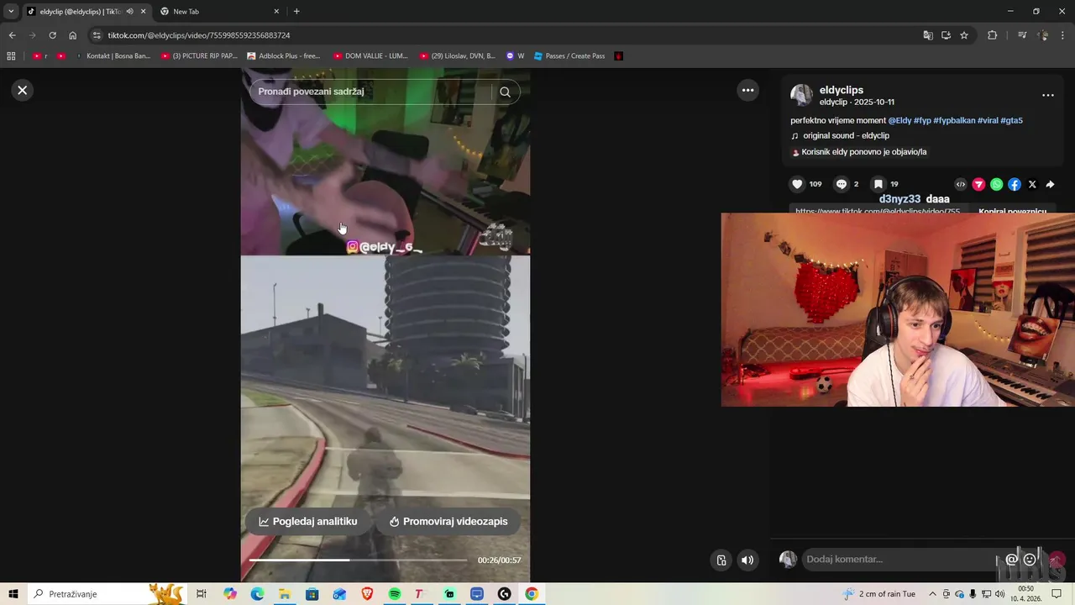Open the apps grid in the bookmarks bar
Image resolution: width=1075 pixels, height=605 pixels.
pyautogui.click(x=11, y=56)
